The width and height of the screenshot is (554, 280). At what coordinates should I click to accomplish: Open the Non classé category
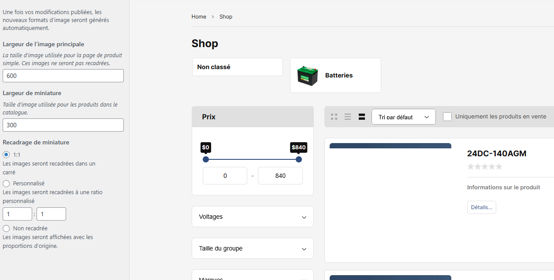(238, 67)
